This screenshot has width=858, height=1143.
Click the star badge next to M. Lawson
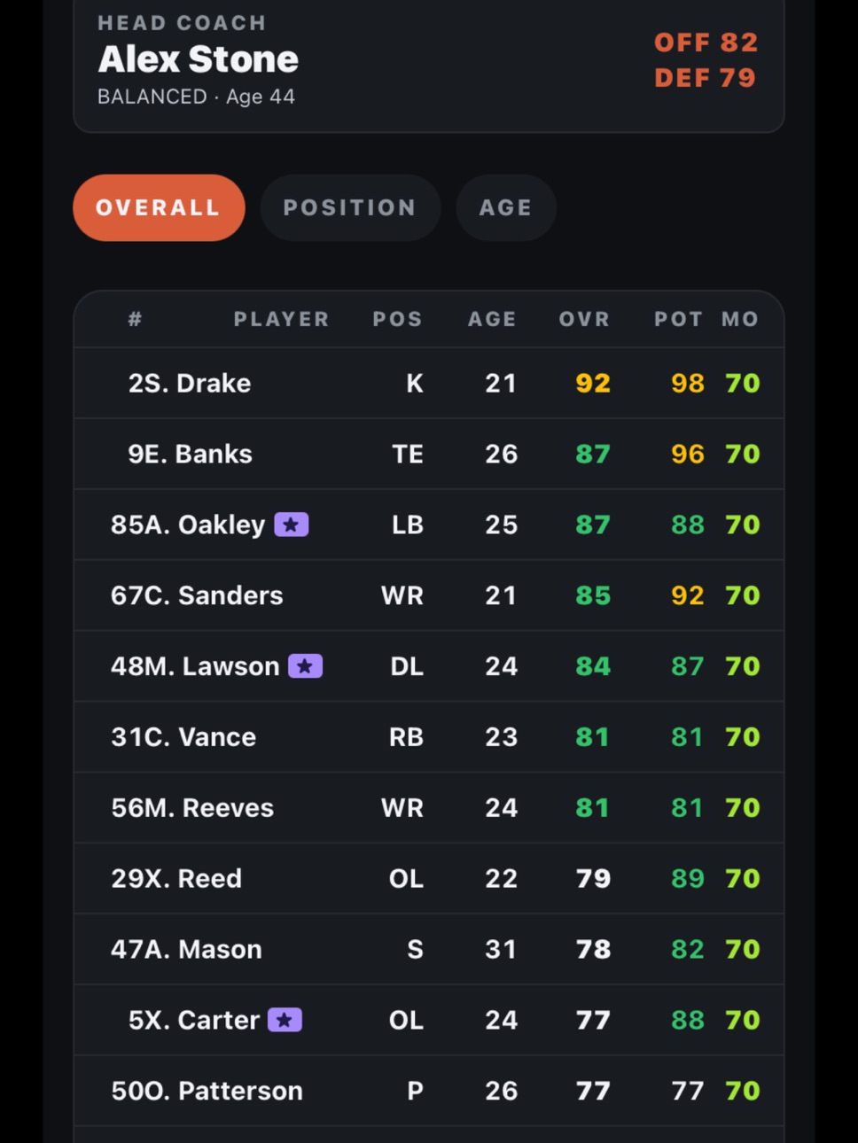coord(305,665)
